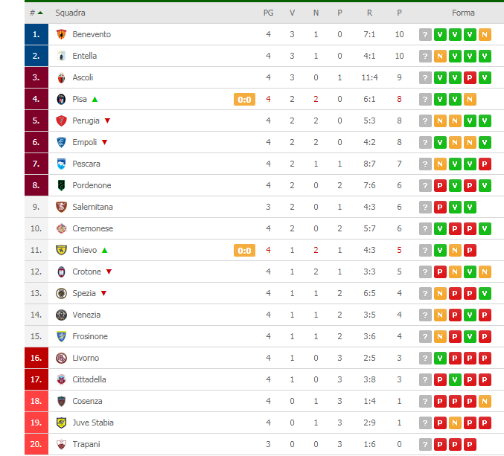Click Perugia's red shield logo
The height and width of the screenshot is (456, 504).
[x=61, y=121]
